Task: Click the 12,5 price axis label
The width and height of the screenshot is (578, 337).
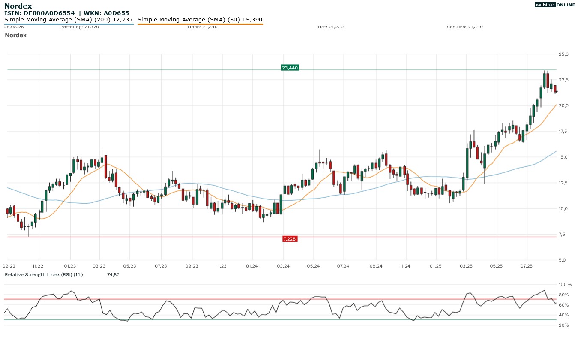Action: (x=563, y=183)
